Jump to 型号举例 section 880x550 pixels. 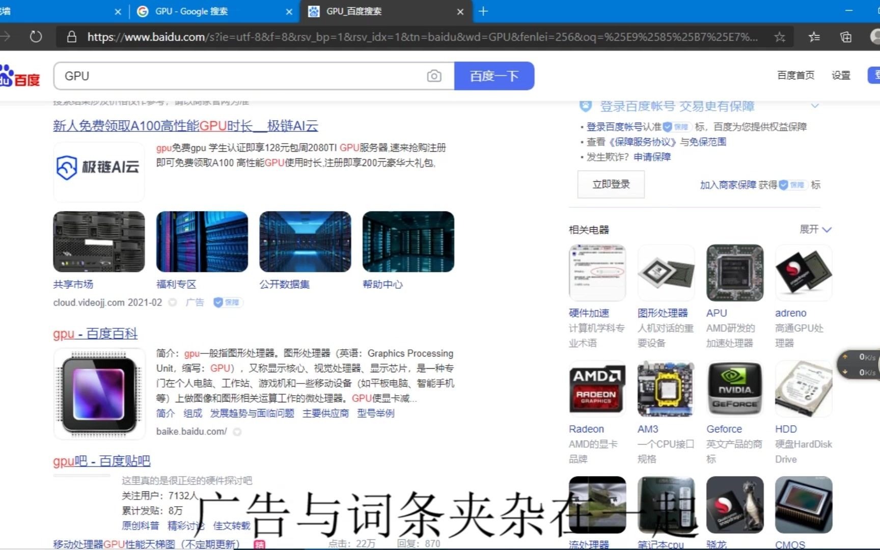click(376, 413)
